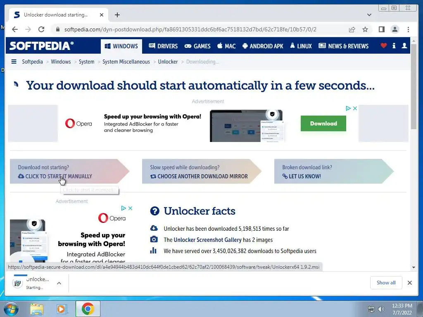Go to Softpedia breadcrumb link
Viewport: 423px width, 317px height.
pyautogui.click(x=32, y=62)
